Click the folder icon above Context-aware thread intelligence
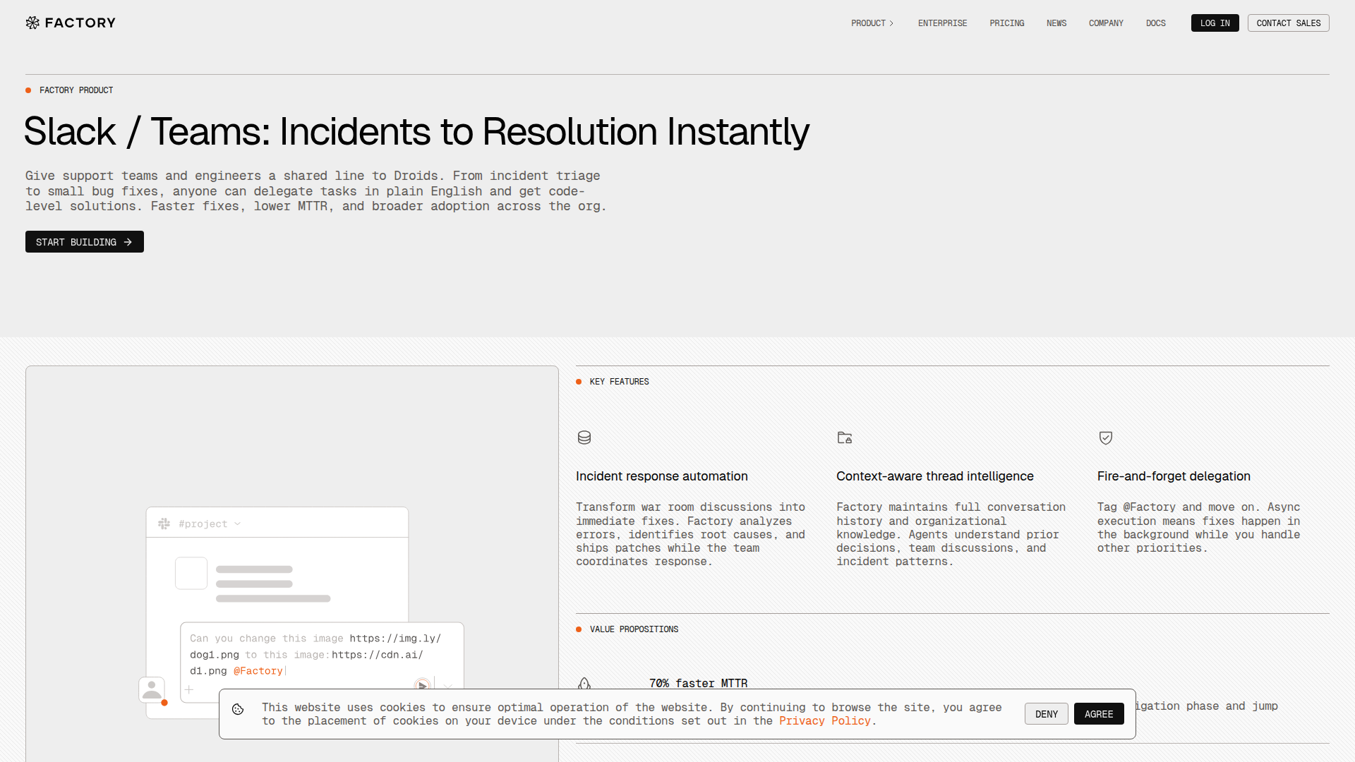The image size is (1355, 762). tap(844, 437)
